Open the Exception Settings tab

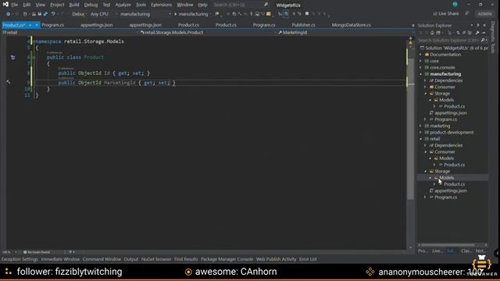(x=20, y=259)
